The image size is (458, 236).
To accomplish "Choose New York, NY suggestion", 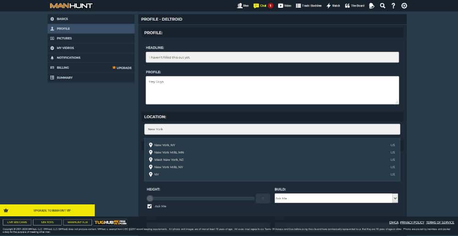I will 272,145.
